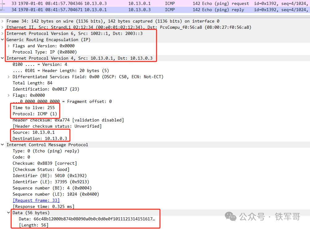Expand Internet Protocol Version 6 row
The height and width of the screenshot is (229, 310).
point(2,33)
